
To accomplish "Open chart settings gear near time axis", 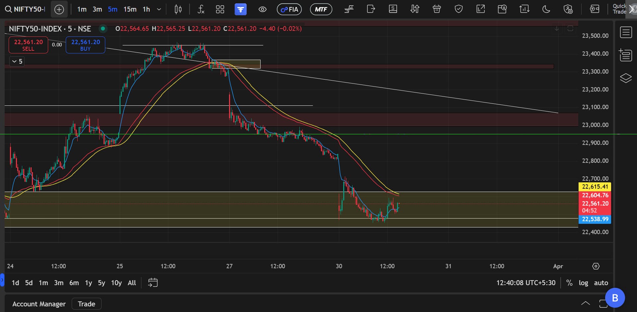I will pyautogui.click(x=596, y=266).
